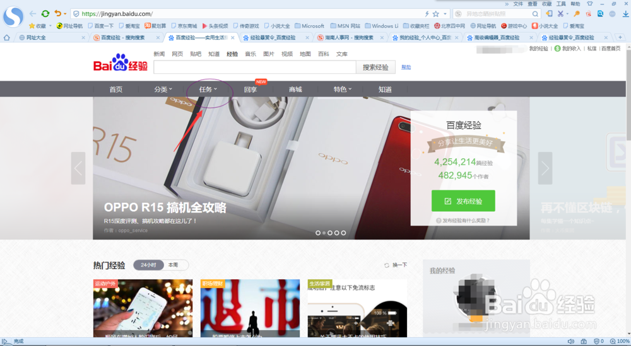Click the lightning speed-mode icon in address bar

click(427, 14)
